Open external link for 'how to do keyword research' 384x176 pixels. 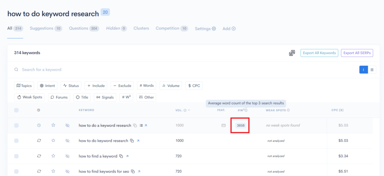[138, 141]
